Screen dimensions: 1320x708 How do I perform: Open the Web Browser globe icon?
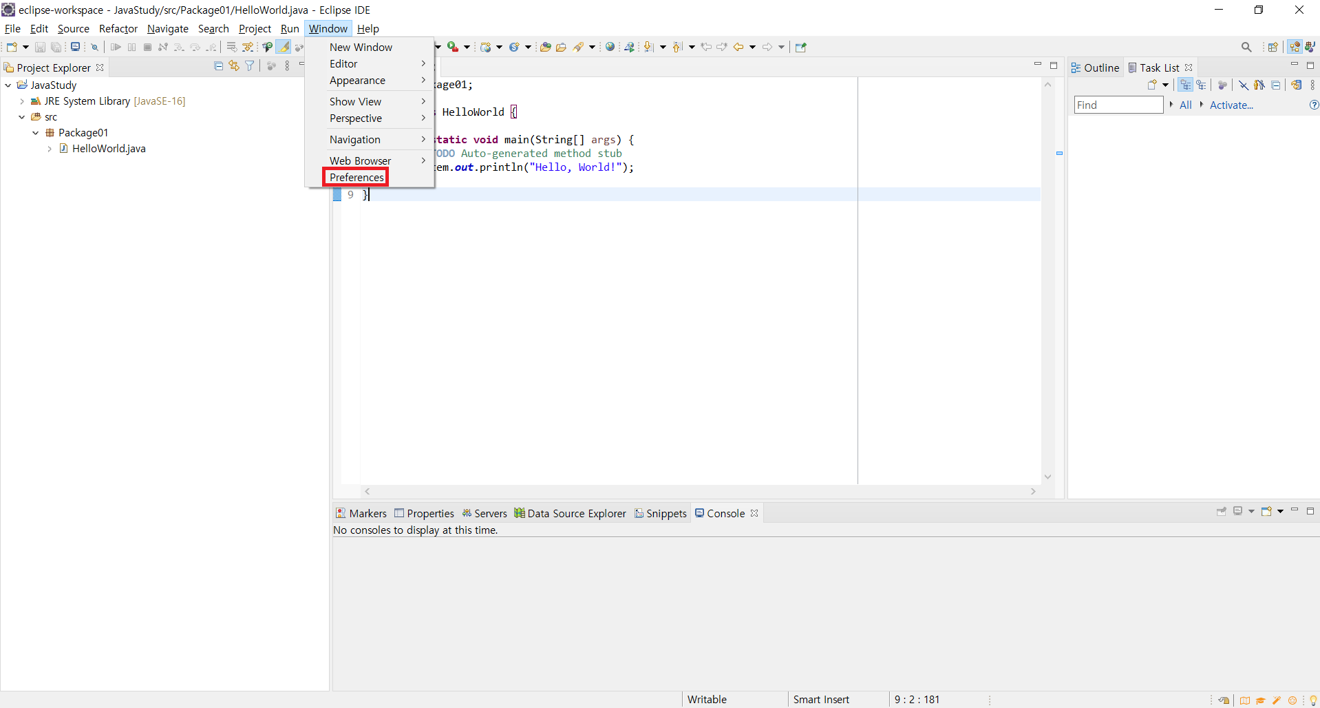click(610, 47)
